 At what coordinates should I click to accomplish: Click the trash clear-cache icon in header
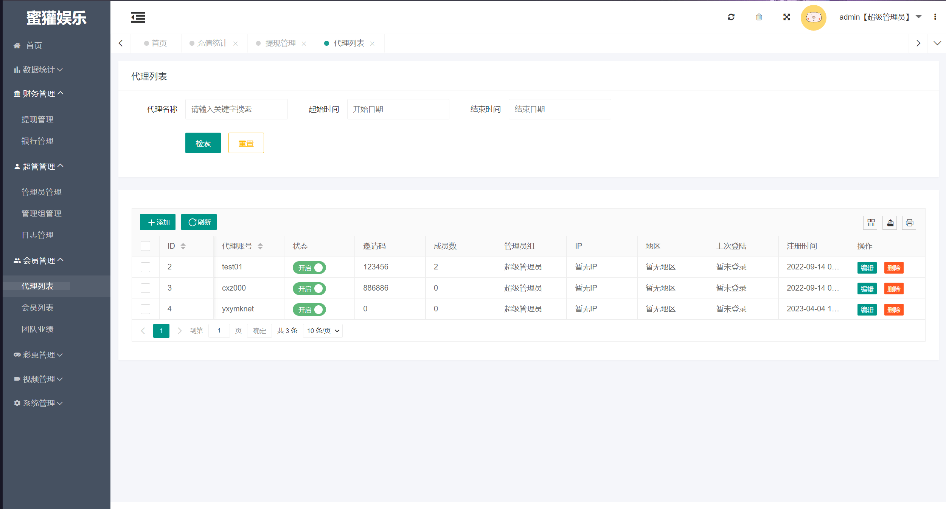tap(759, 17)
